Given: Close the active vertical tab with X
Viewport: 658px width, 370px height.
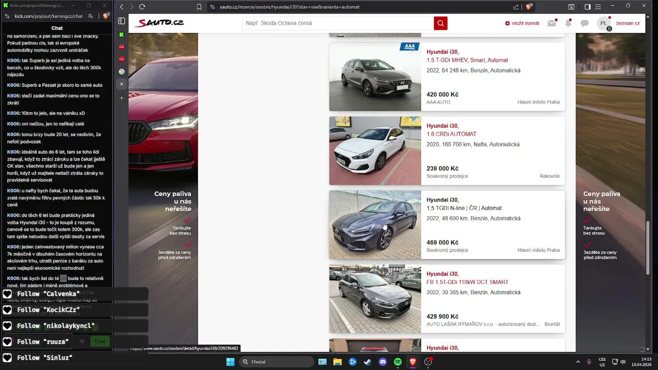Looking at the screenshot, I should click(x=122, y=84).
